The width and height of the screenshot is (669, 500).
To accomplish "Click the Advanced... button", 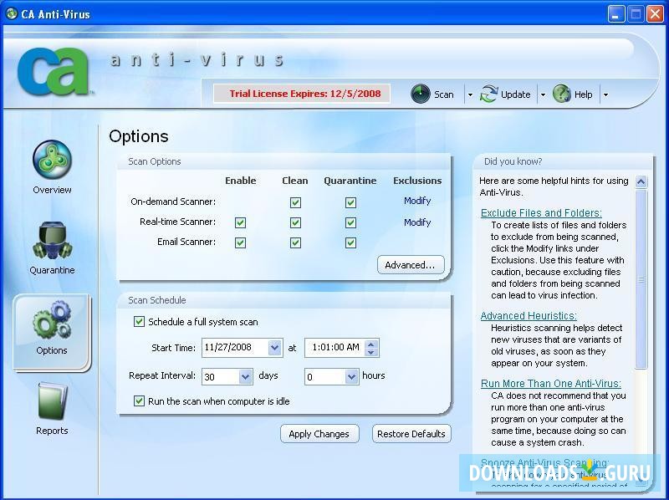I will point(411,265).
